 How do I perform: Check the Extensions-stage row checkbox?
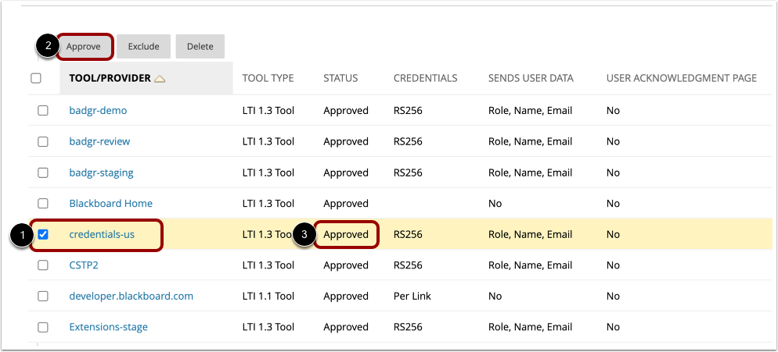pos(43,327)
